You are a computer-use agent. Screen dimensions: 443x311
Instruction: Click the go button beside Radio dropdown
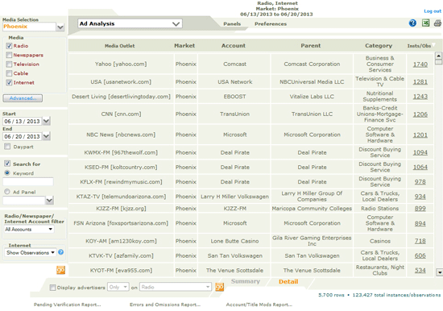click(220, 287)
